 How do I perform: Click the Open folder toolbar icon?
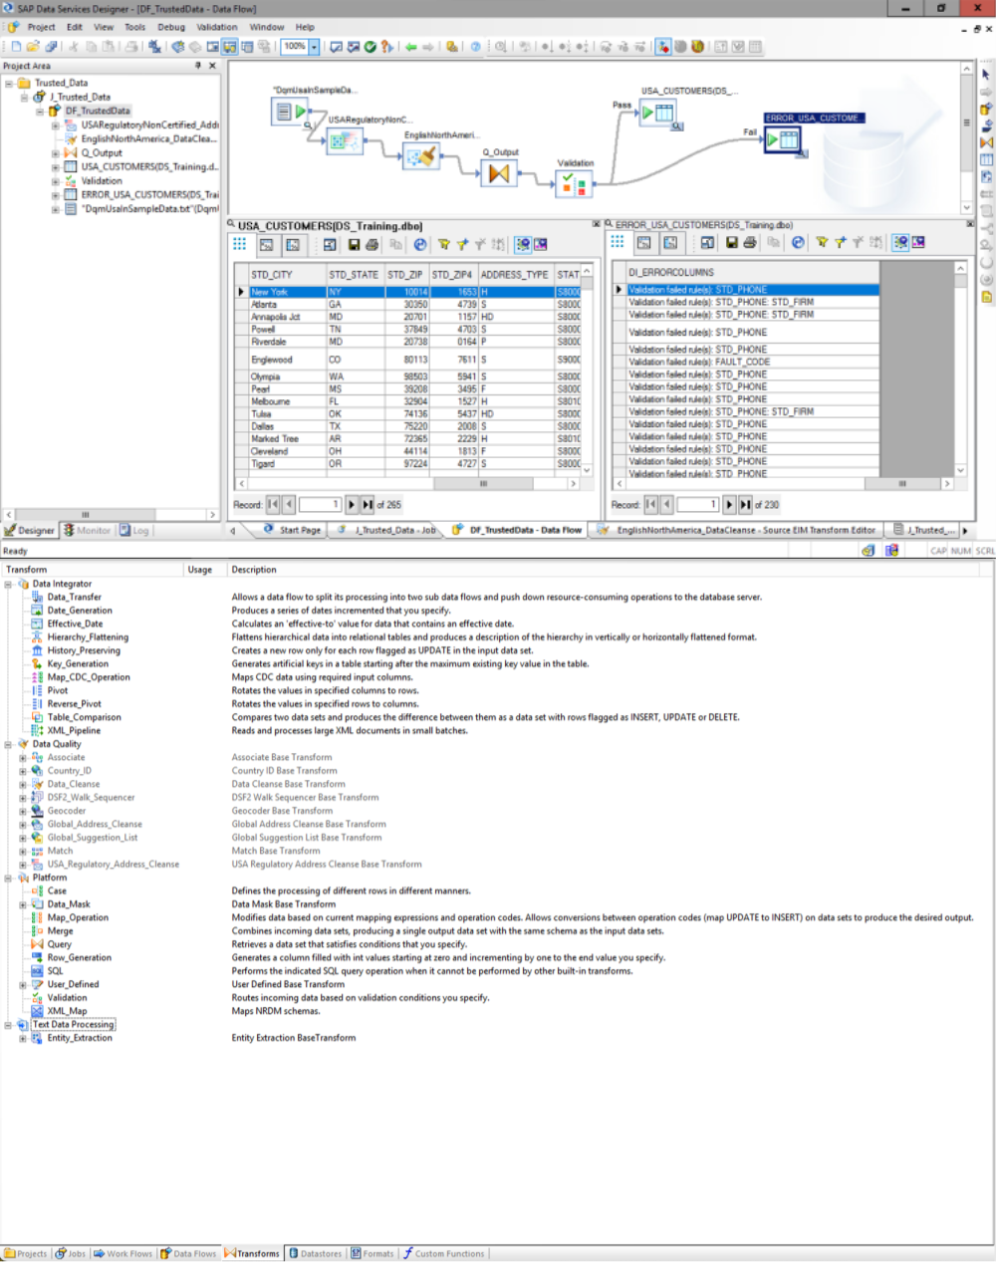pyautogui.click(x=33, y=47)
